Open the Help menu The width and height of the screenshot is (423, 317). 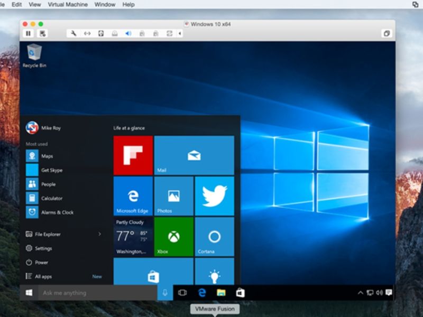coord(128,5)
